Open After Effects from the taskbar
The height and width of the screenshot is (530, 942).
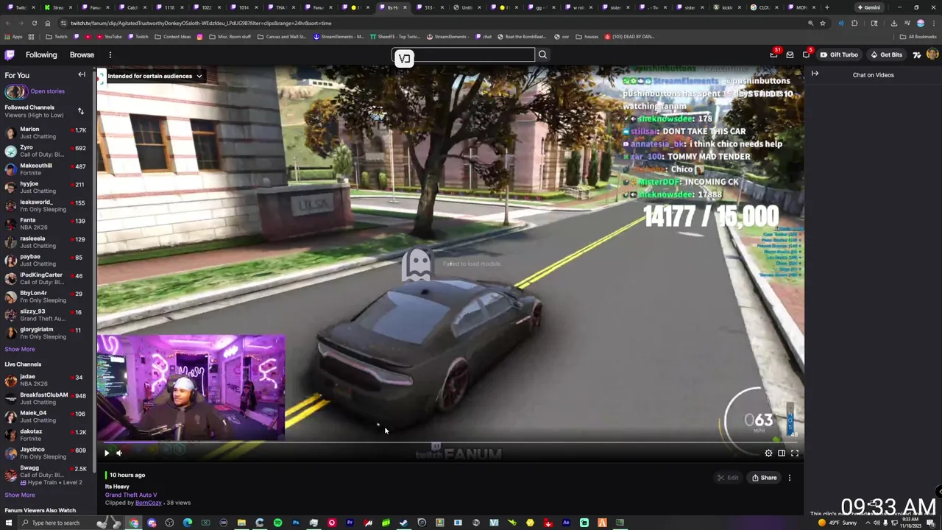pos(566,523)
